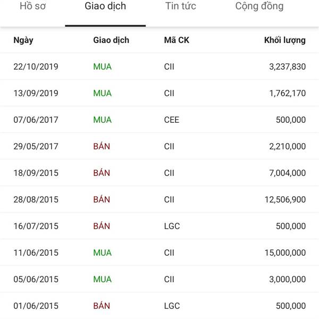This screenshot has height=319, width=319.
Task: Sort by the Ngày column header
Action: click(x=23, y=40)
